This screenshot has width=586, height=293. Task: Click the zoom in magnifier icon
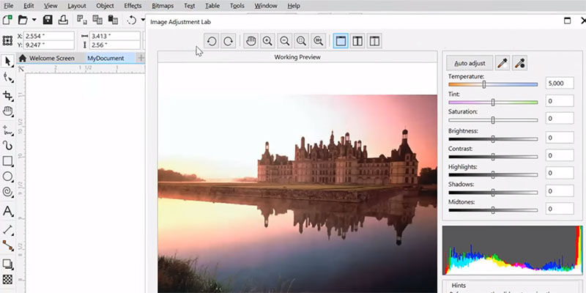(267, 42)
